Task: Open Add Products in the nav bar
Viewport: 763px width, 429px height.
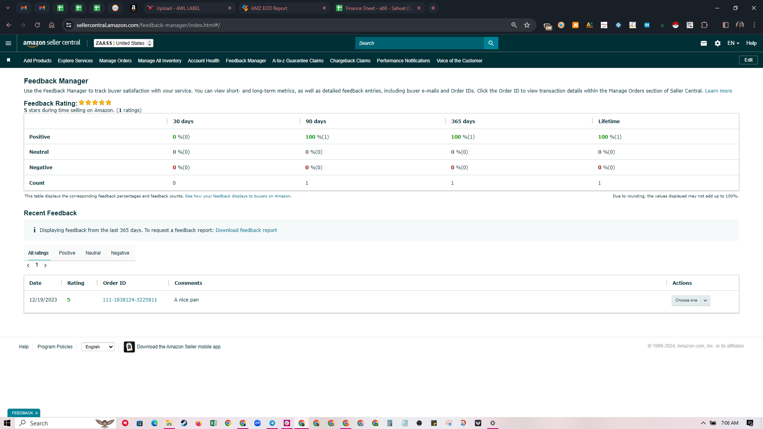Action: pos(37,61)
